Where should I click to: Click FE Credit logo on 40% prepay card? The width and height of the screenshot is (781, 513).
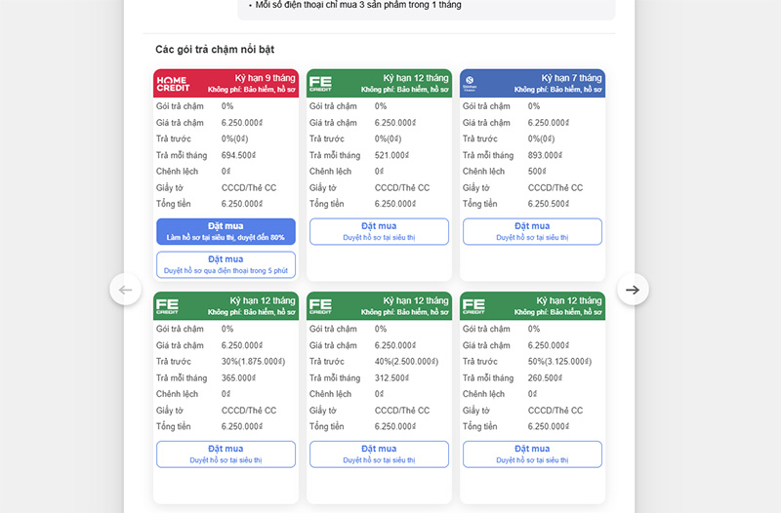320,306
